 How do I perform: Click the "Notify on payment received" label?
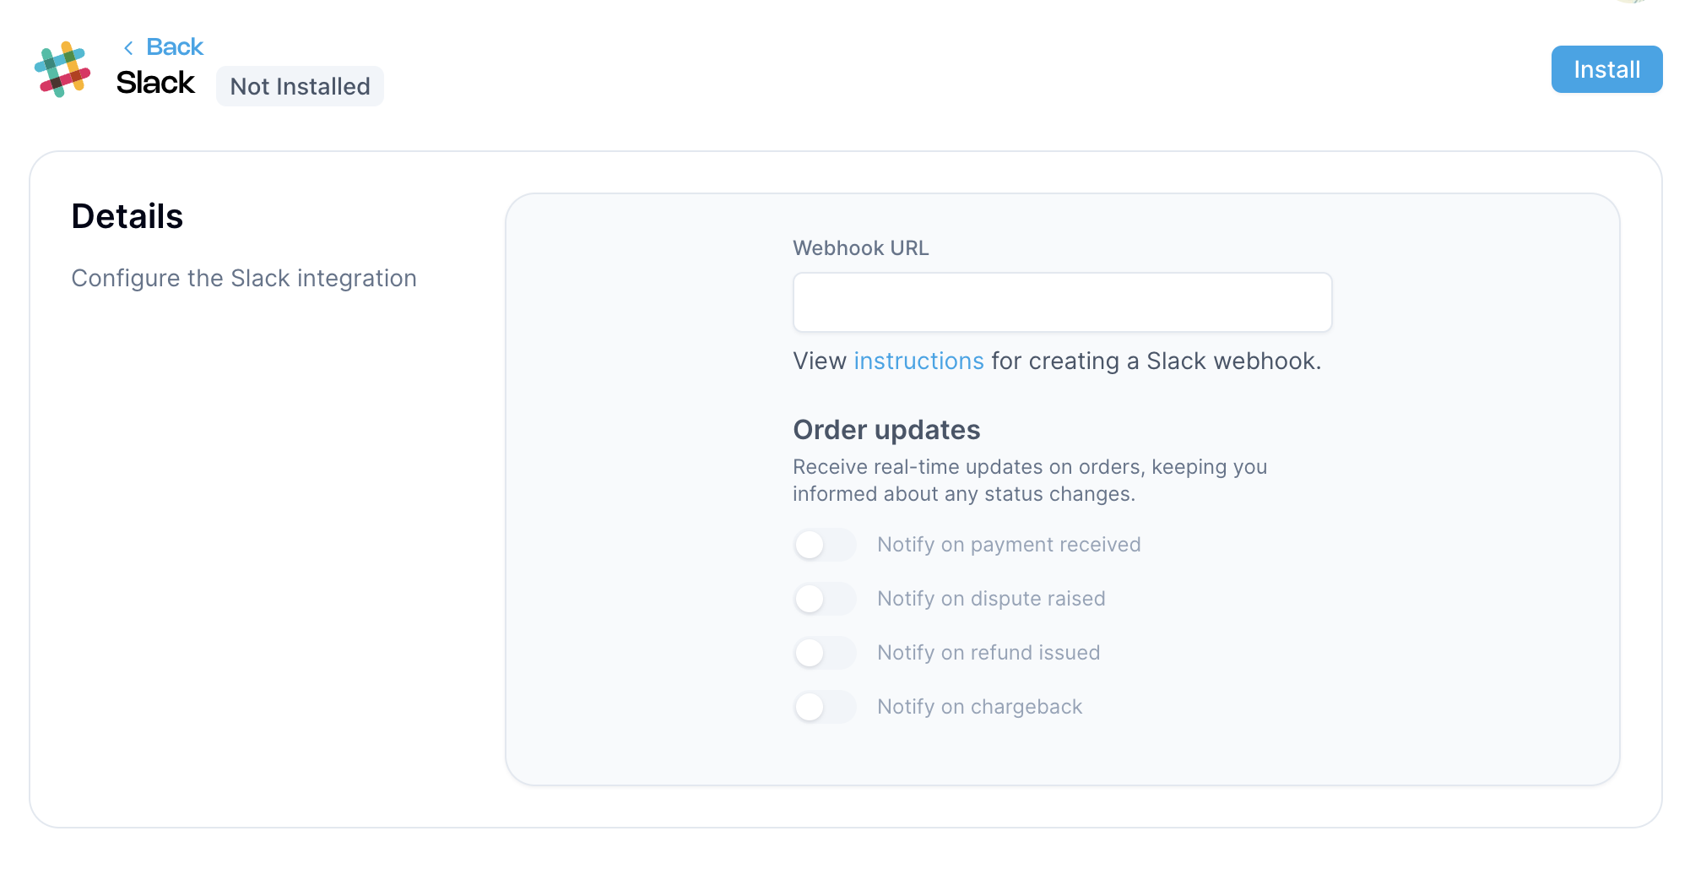[x=1009, y=545]
